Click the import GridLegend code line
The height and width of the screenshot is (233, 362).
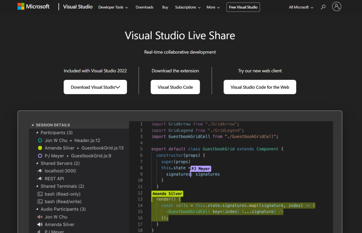[198, 130]
